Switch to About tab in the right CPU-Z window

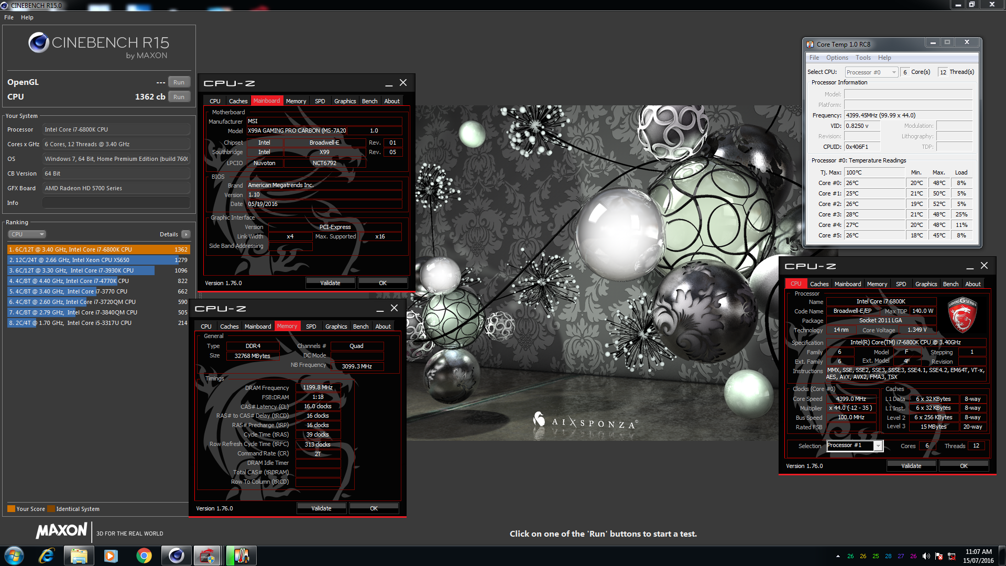(973, 284)
